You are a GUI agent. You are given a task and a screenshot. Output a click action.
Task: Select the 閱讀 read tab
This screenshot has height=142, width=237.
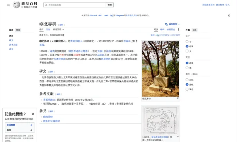coord(156,30)
